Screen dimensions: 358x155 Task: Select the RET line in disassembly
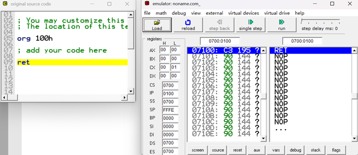[311, 50]
